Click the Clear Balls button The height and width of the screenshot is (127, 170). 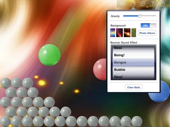tap(134, 87)
